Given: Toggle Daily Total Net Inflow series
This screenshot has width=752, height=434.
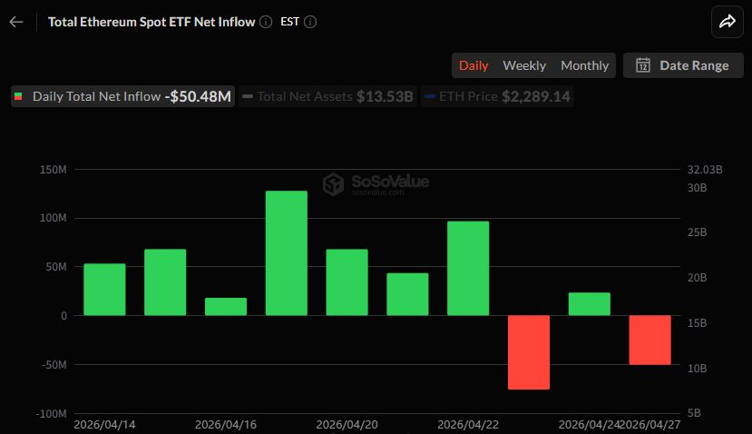Looking at the screenshot, I should 122,96.
